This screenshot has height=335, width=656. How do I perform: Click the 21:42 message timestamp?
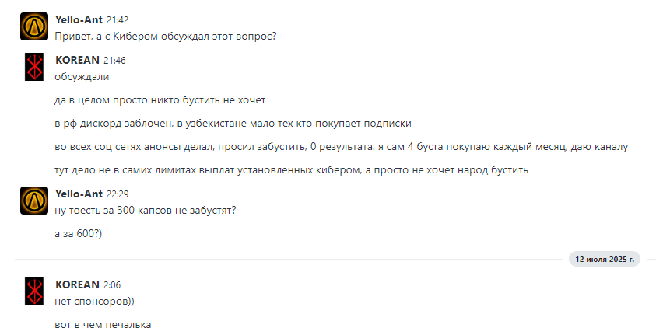[118, 20]
